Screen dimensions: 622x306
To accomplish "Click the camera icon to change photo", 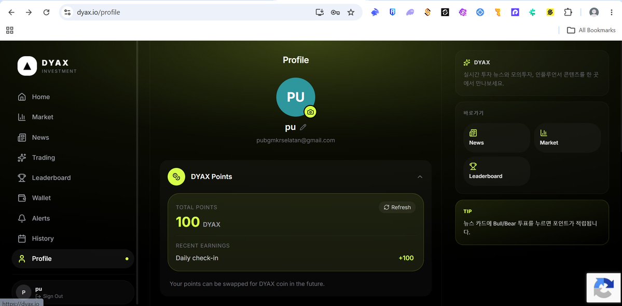I will (310, 112).
